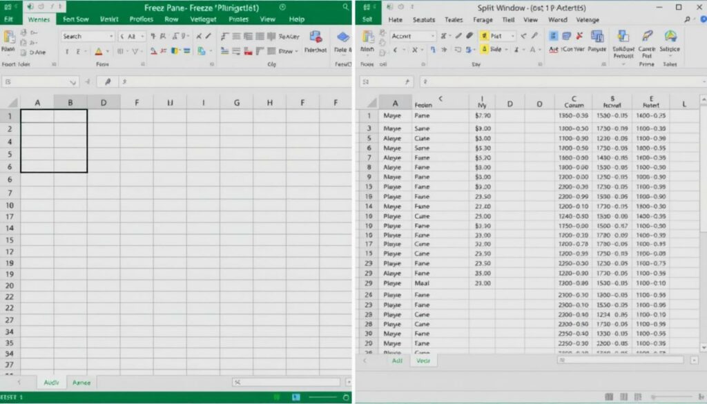Click the Art icon in Split Window ribbon
This screenshot has height=404, width=707.
pos(553,36)
